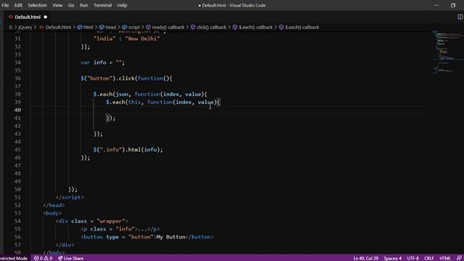Click the "wrapper" class value on line 54
The width and height of the screenshot is (464, 261).
point(111,221)
